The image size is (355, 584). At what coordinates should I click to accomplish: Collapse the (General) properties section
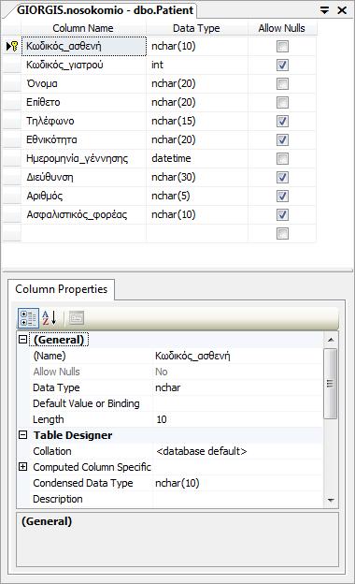23,340
